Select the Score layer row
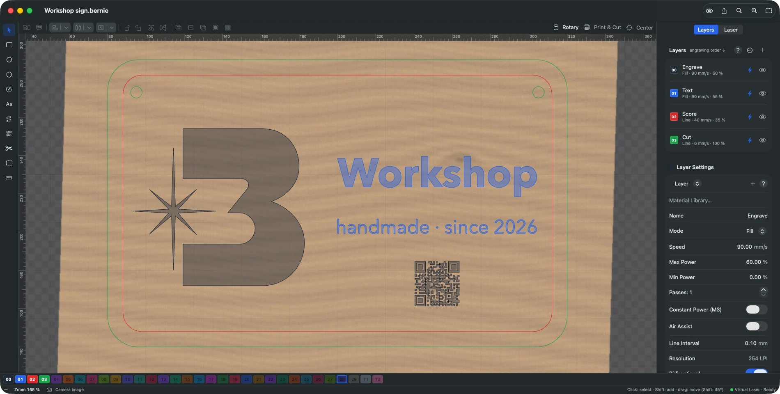The image size is (780, 394). (718, 117)
